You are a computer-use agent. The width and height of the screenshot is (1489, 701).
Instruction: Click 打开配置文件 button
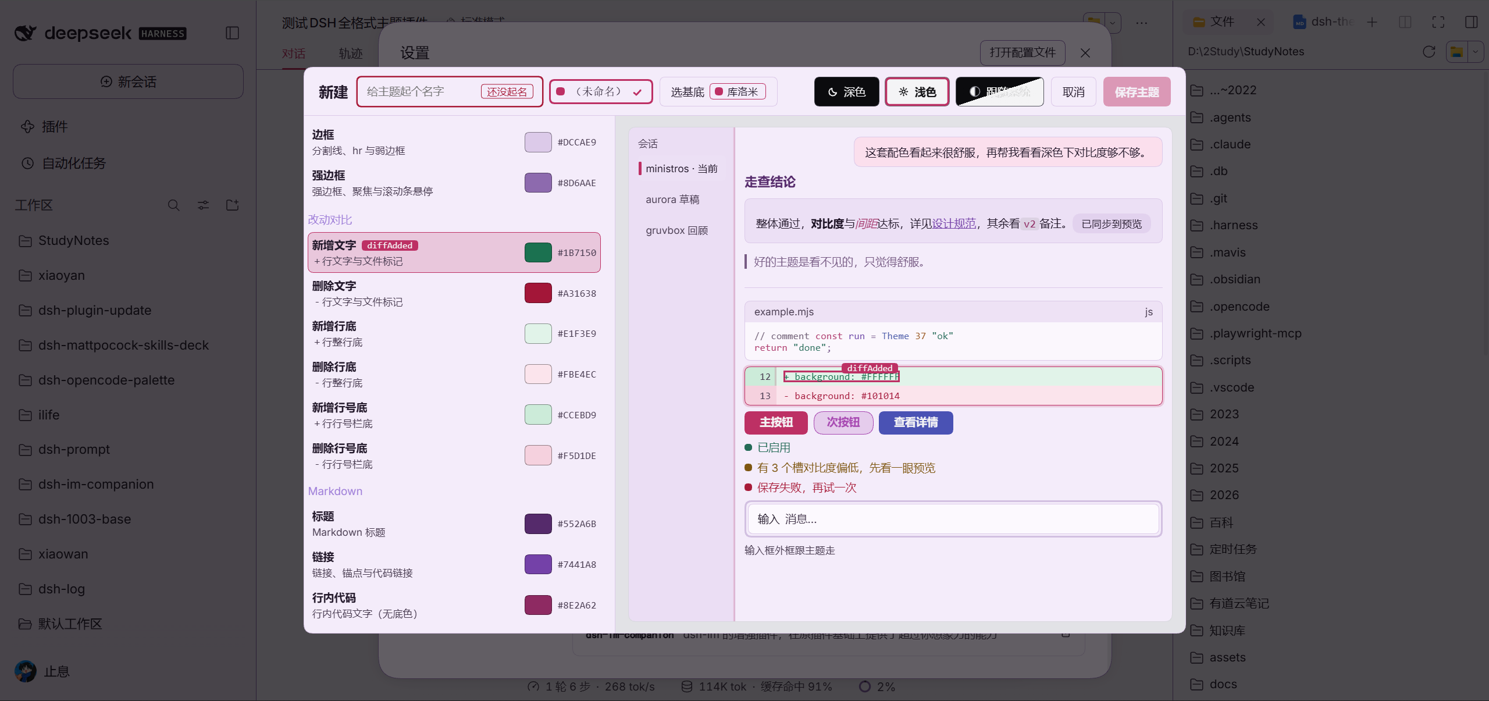coord(1023,53)
